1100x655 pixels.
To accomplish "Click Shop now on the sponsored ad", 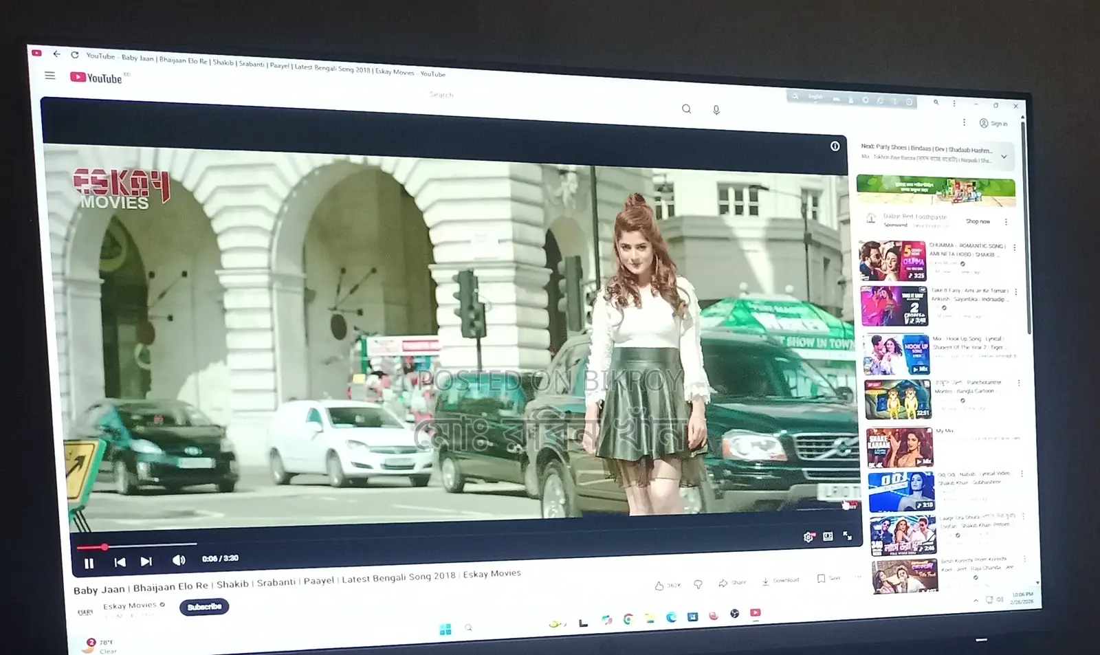I will pyautogui.click(x=978, y=221).
